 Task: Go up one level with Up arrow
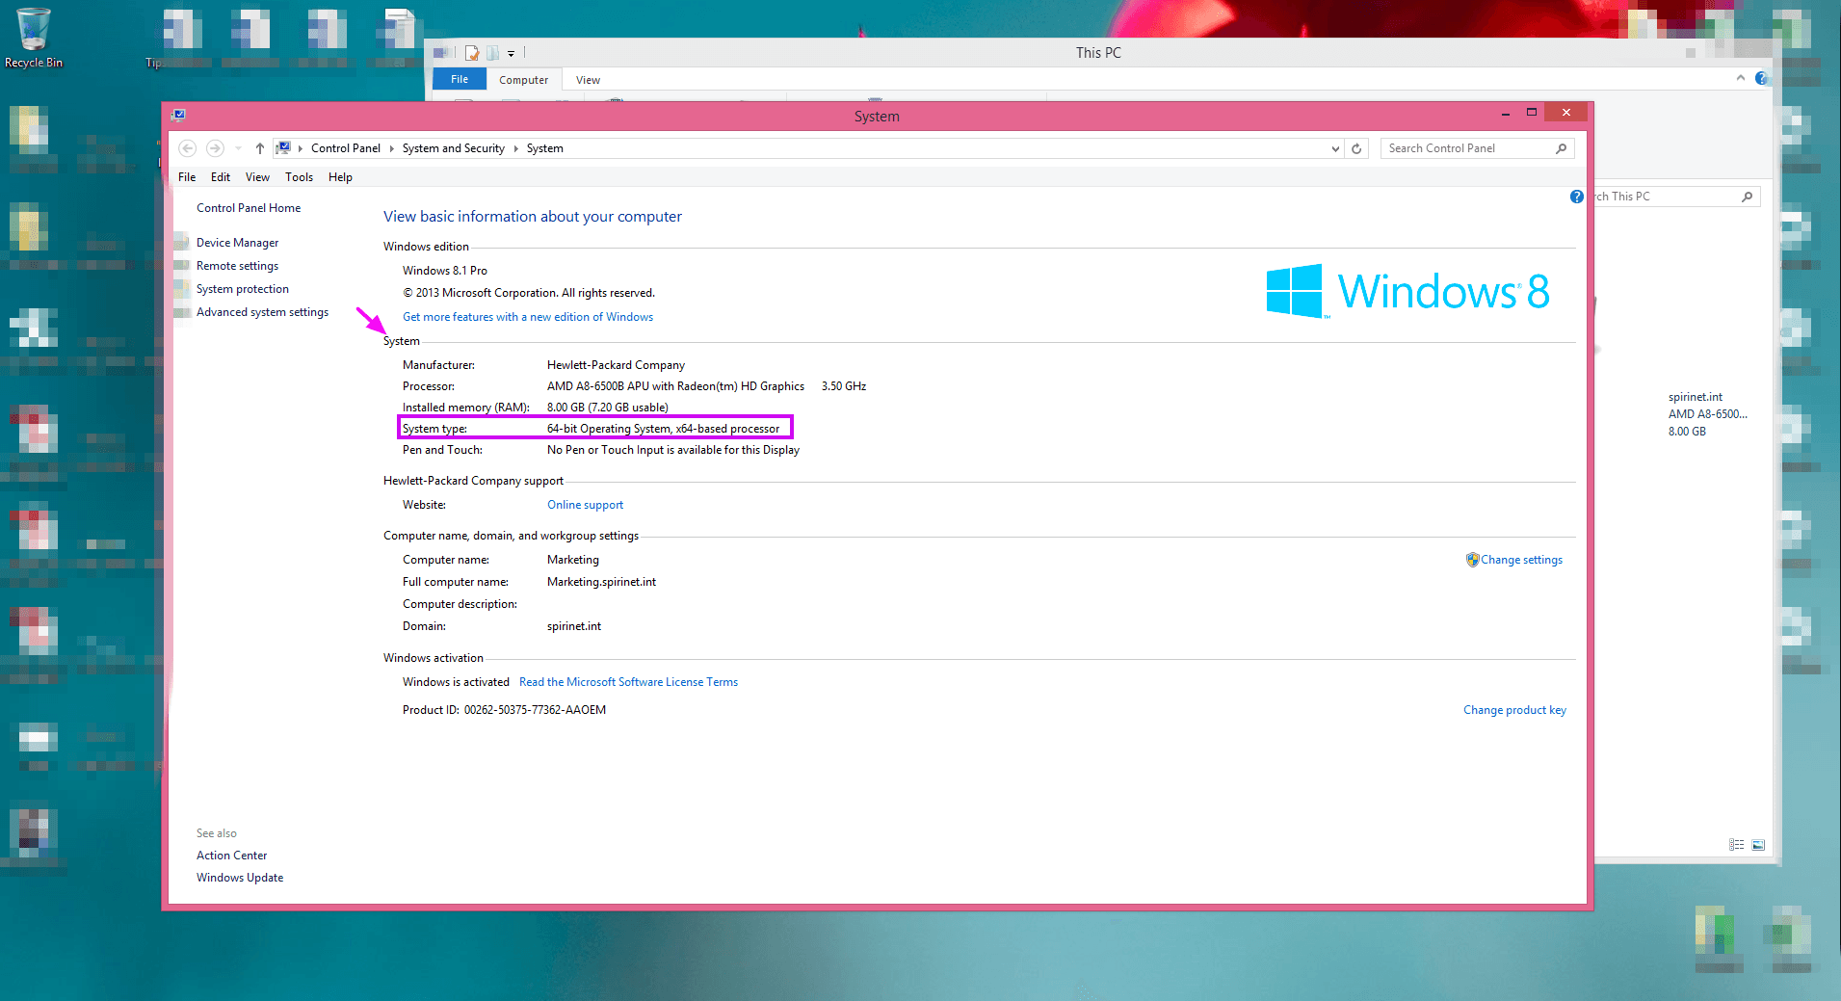(x=259, y=148)
